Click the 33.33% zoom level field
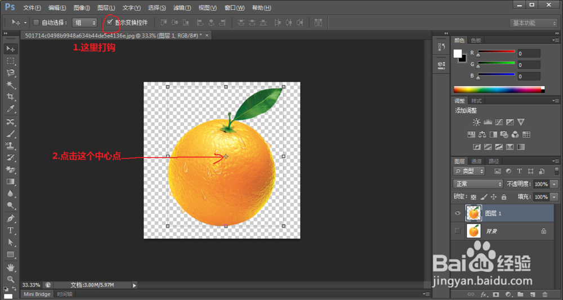The image size is (563, 300). coord(31,285)
